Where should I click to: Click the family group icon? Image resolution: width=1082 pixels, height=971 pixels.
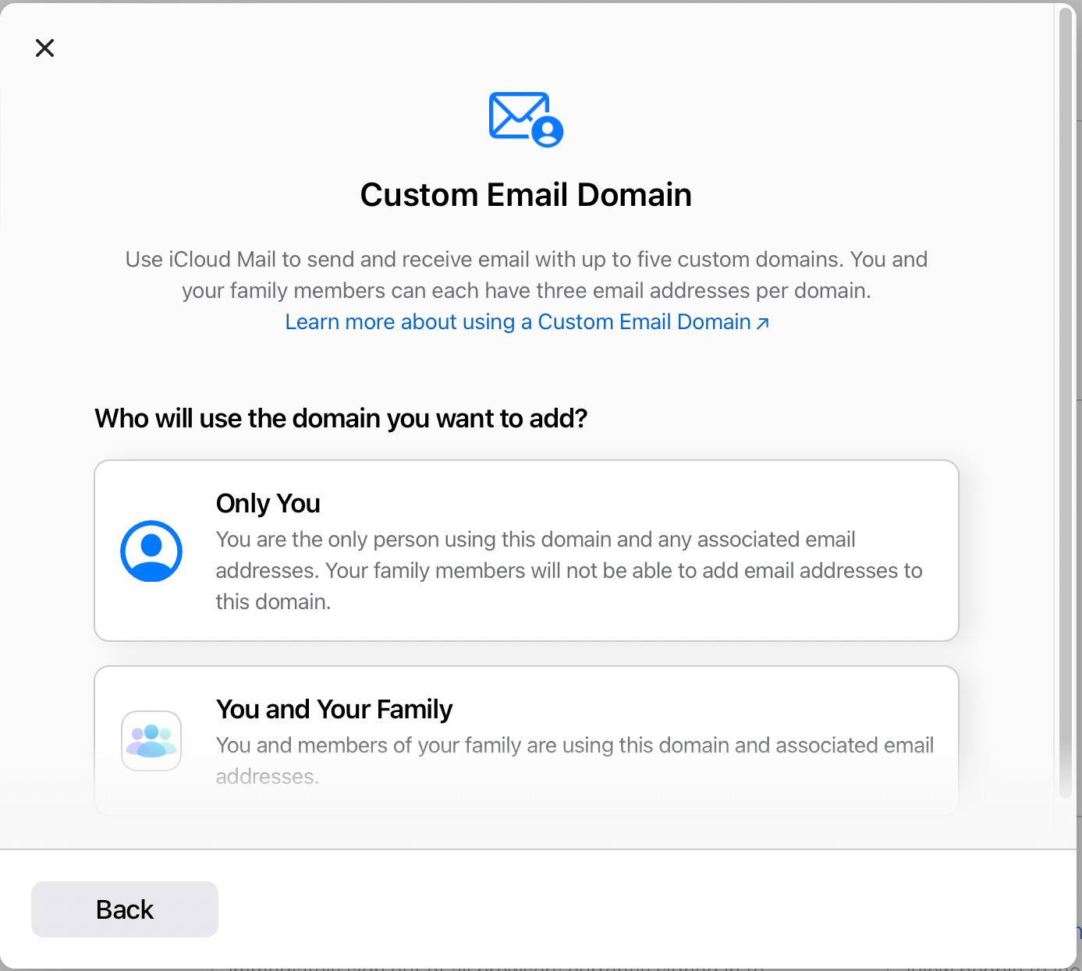151,741
